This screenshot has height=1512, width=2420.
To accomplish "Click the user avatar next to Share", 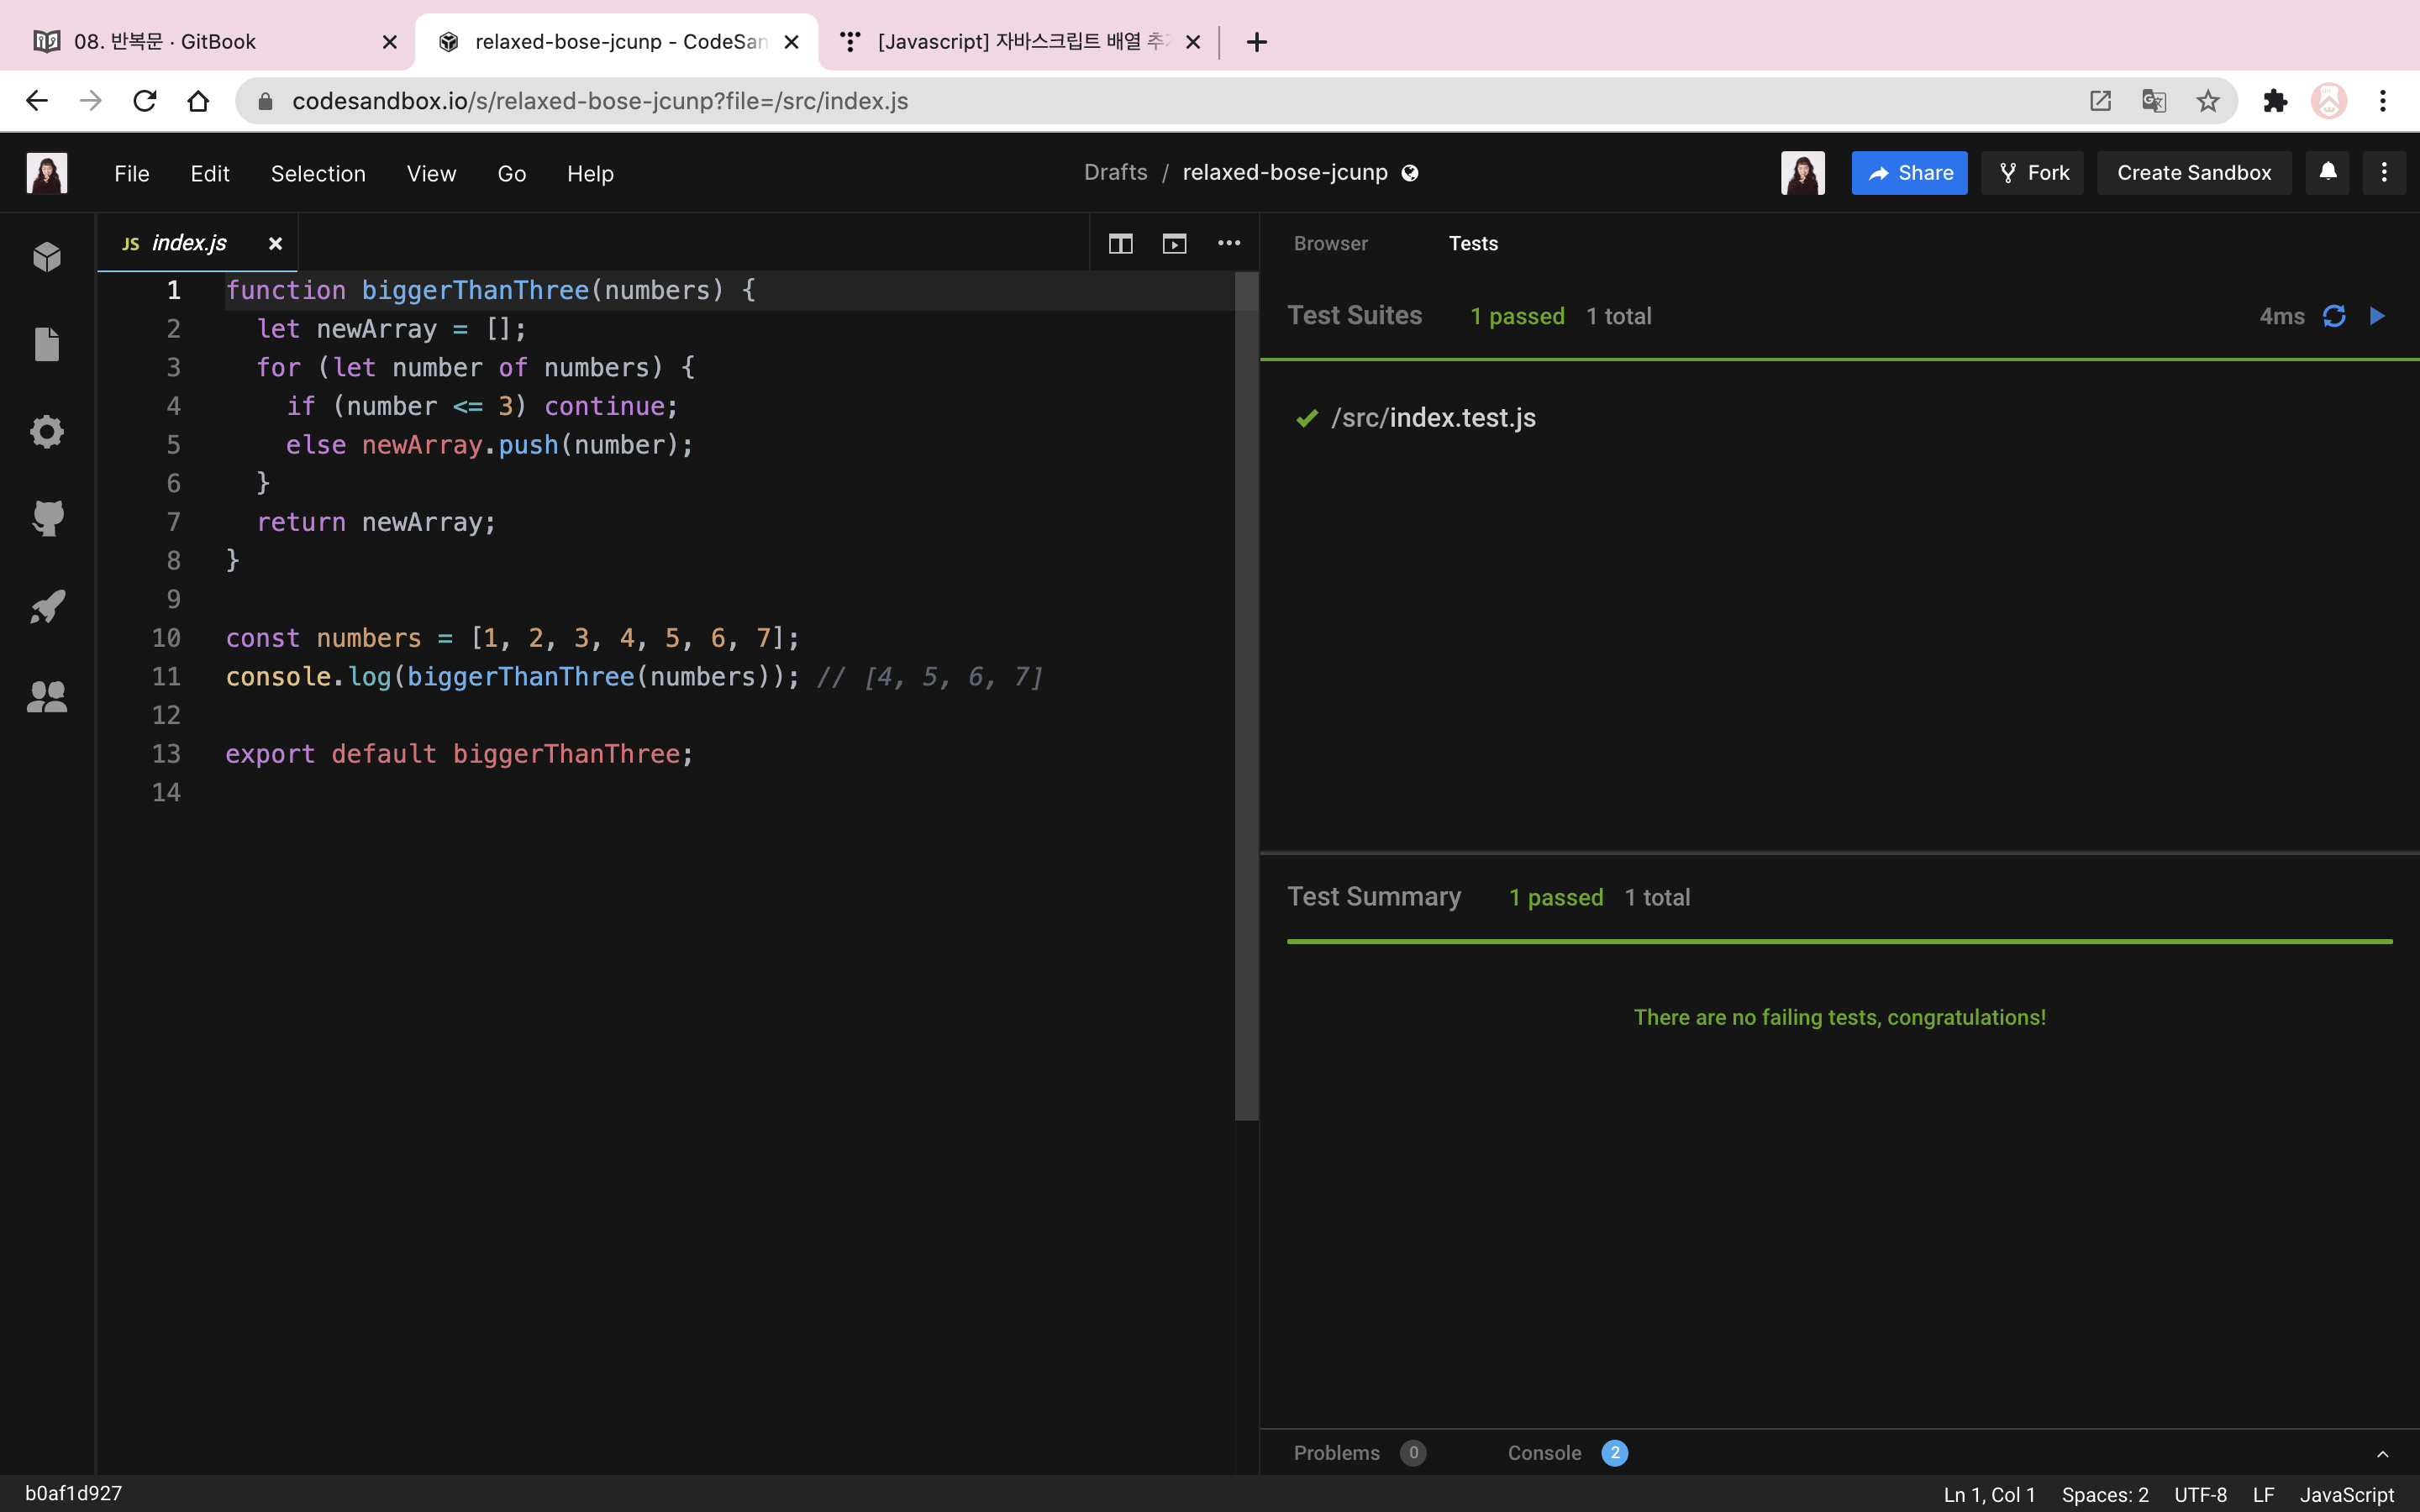I will coord(1803,173).
